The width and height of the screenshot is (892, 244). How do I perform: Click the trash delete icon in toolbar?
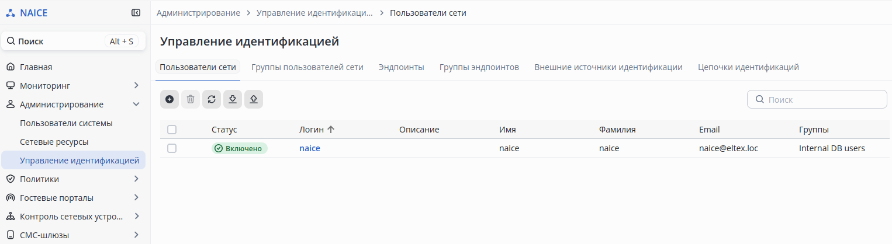[191, 99]
